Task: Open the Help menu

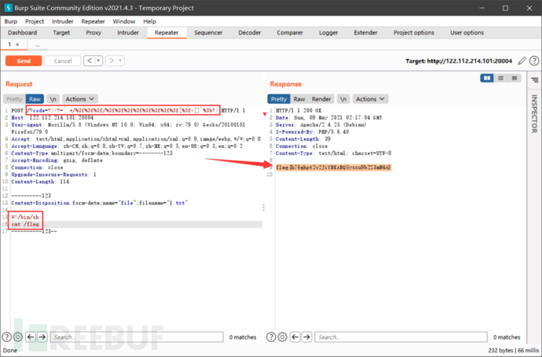Action: [x=150, y=21]
